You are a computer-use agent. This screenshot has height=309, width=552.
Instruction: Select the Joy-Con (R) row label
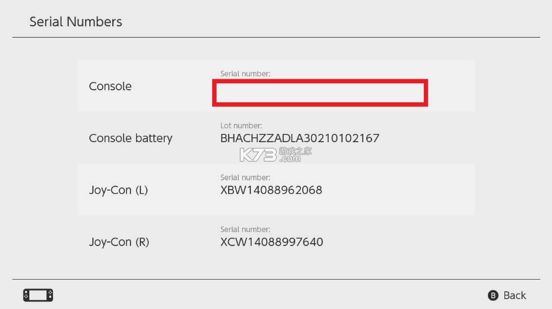tap(119, 242)
